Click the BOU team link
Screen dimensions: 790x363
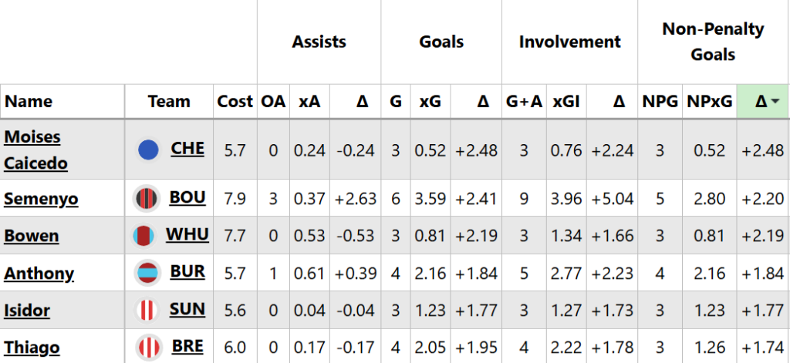(x=187, y=198)
